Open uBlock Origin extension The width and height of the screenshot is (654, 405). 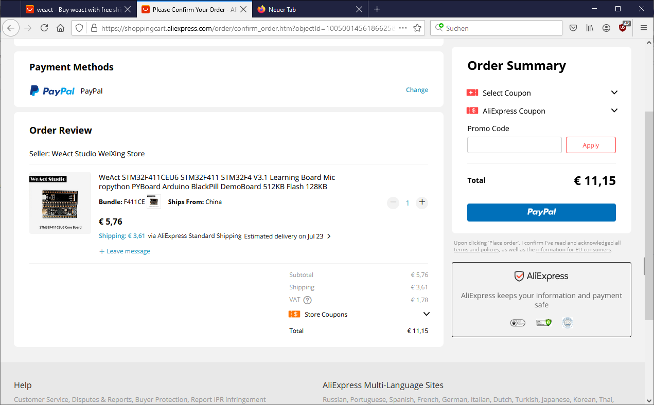pos(624,27)
